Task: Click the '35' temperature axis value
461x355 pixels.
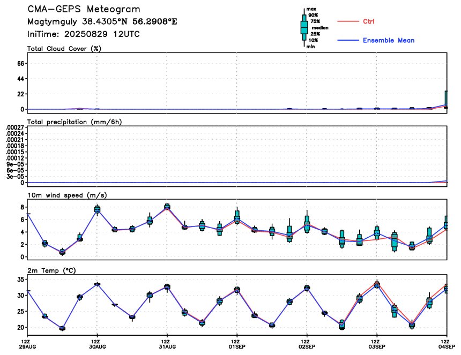Action: (x=20, y=280)
